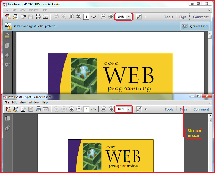Open zoom percentage dropdown in Java-Events_ZS window

[129, 109]
